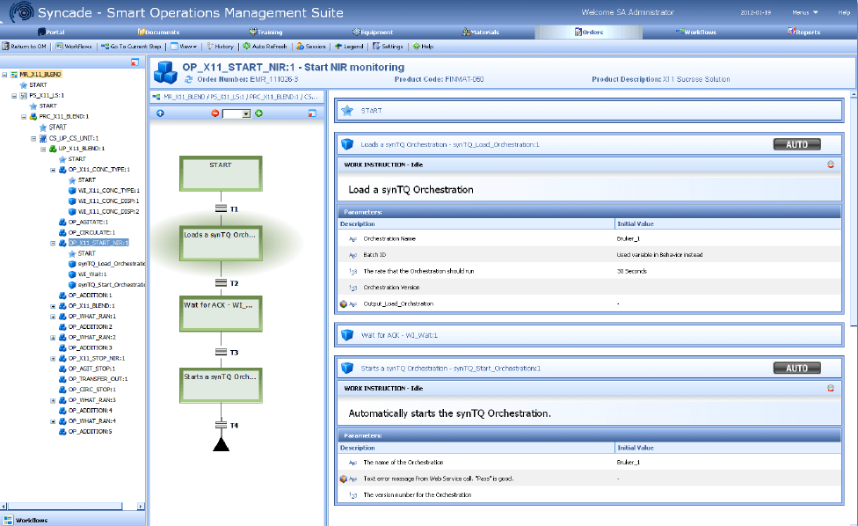Click the tree panel collapse icon
Screen dimensions: 858x526
pos(135,63)
